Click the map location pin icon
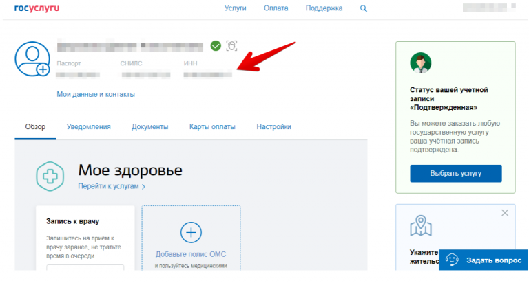This screenshot has width=529, height=283. pyautogui.click(x=420, y=225)
